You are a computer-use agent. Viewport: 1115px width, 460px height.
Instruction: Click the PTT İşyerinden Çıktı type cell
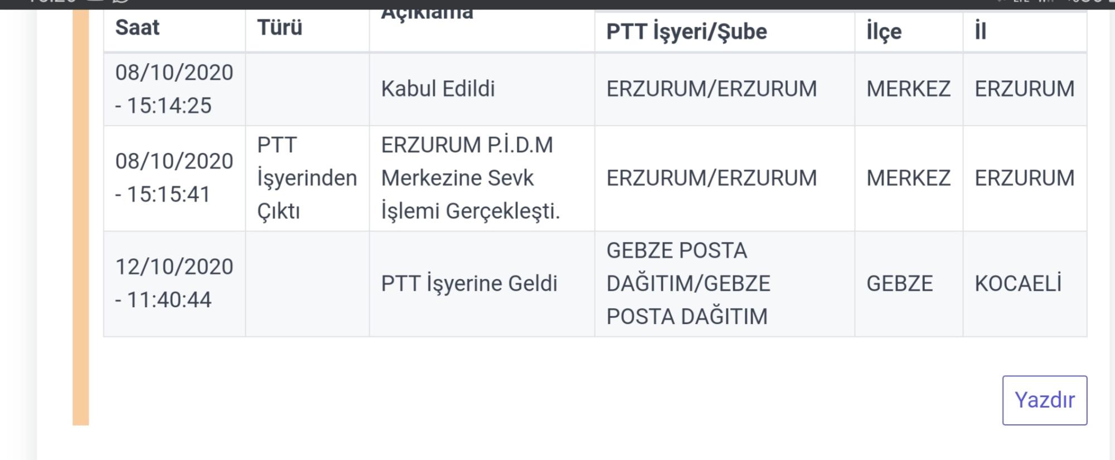pyautogui.click(x=307, y=178)
